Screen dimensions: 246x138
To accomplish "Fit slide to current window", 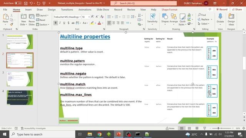I will click(244, 128).
